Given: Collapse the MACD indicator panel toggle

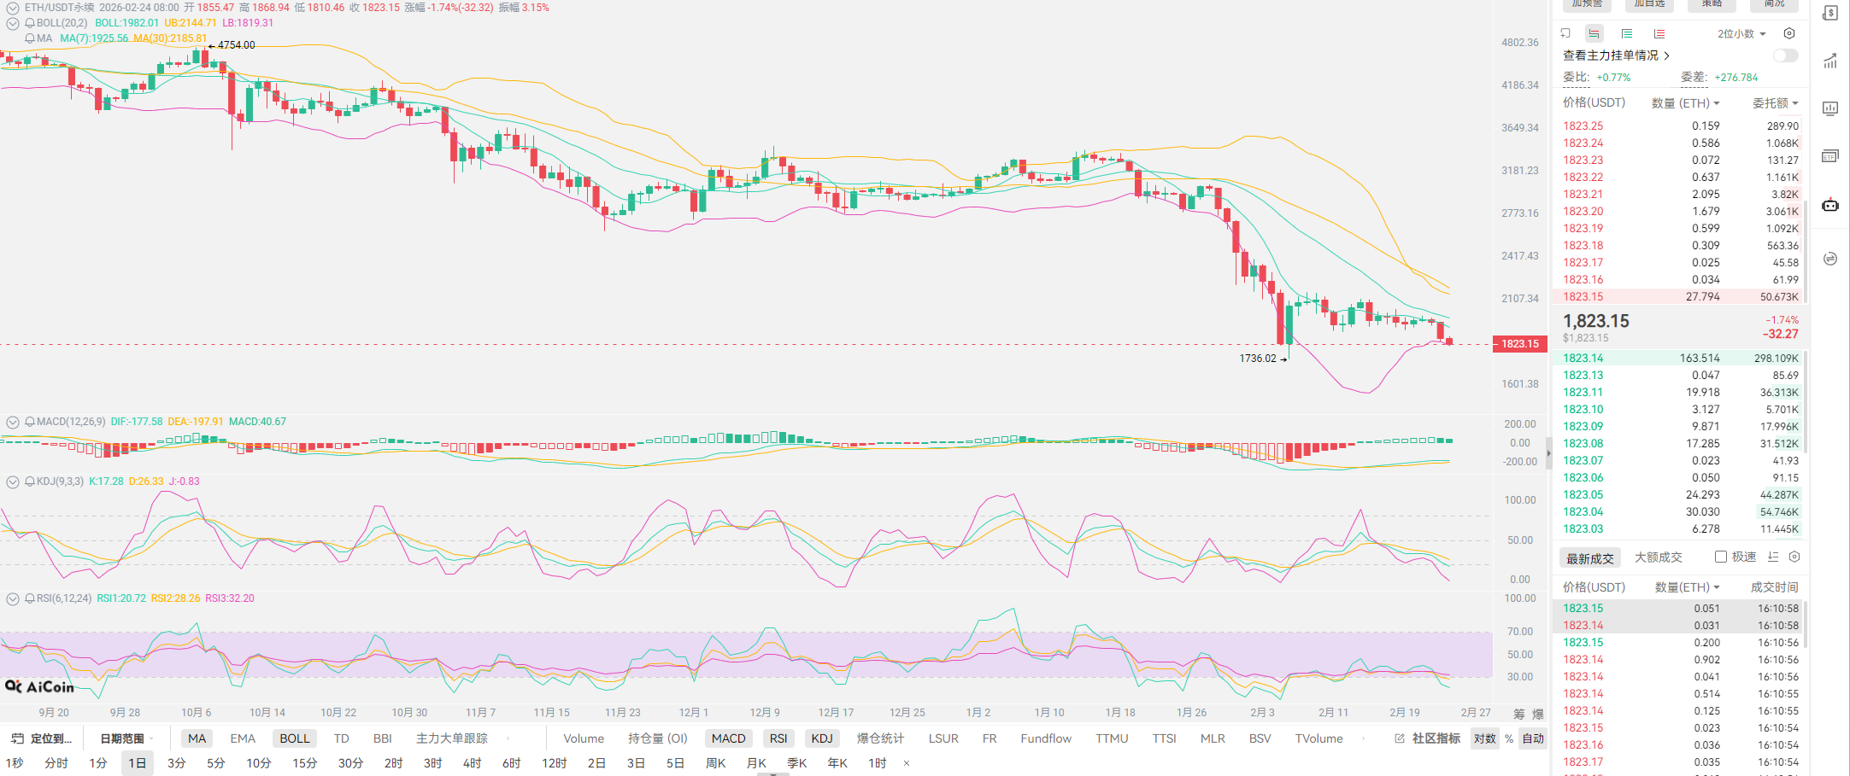Looking at the screenshot, I should pos(13,422).
